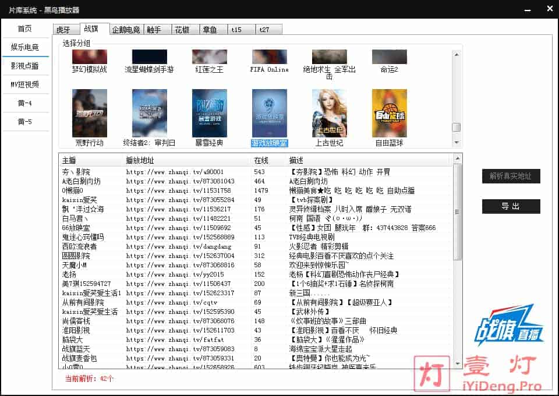The image size is (559, 396).
Task: Go to 首页 in the sidebar
Action: 25,29
